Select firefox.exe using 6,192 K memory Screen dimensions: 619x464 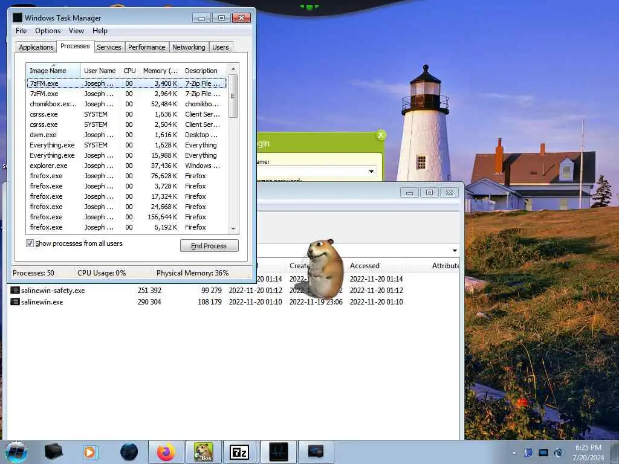(x=126, y=227)
